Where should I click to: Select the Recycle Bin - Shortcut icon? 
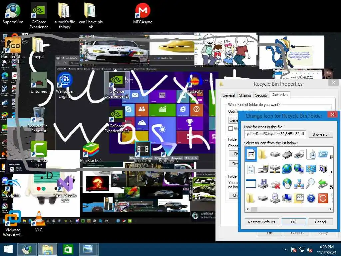tap(39, 120)
